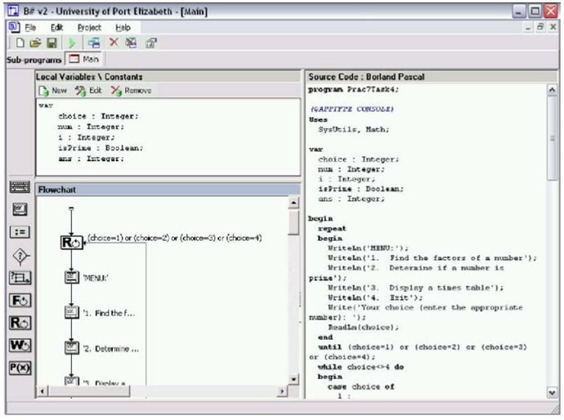Open the Project menu

click(90, 27)
